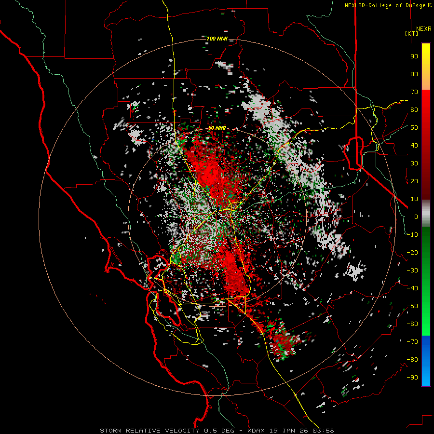Screen dimensions: 434x434
Task: Click the gray zero-velocity segment of the scale
Action: [x=426, y=214]
